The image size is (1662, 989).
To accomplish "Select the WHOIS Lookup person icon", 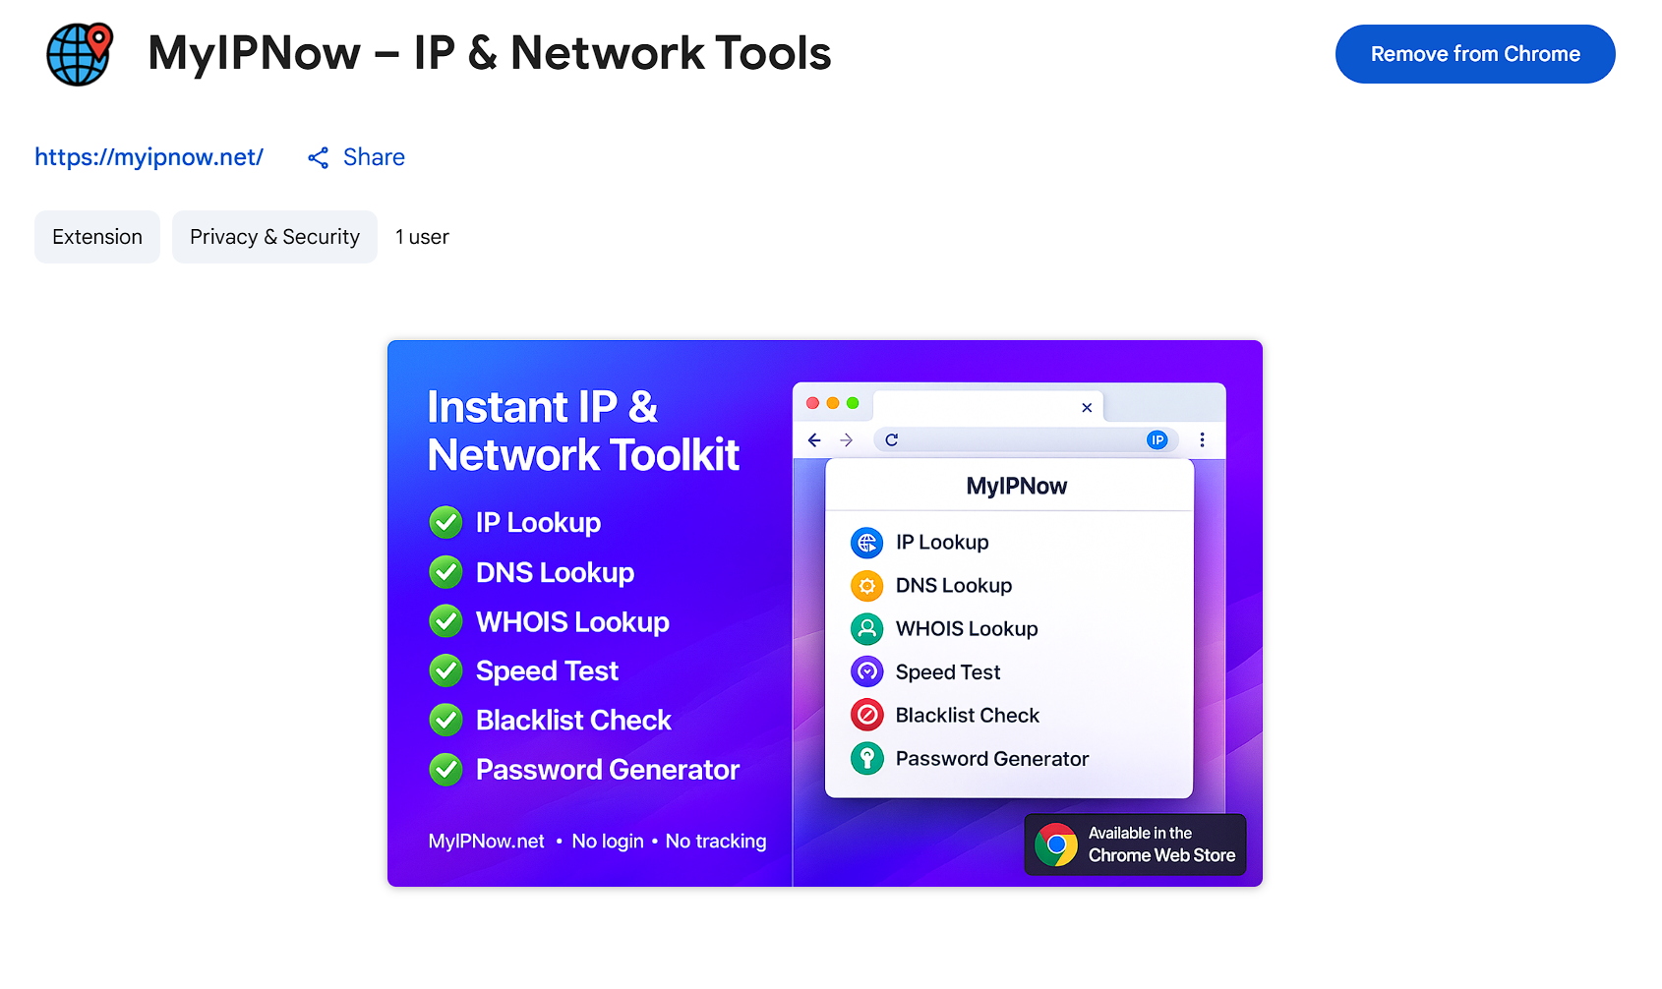I will click(866, 628).
